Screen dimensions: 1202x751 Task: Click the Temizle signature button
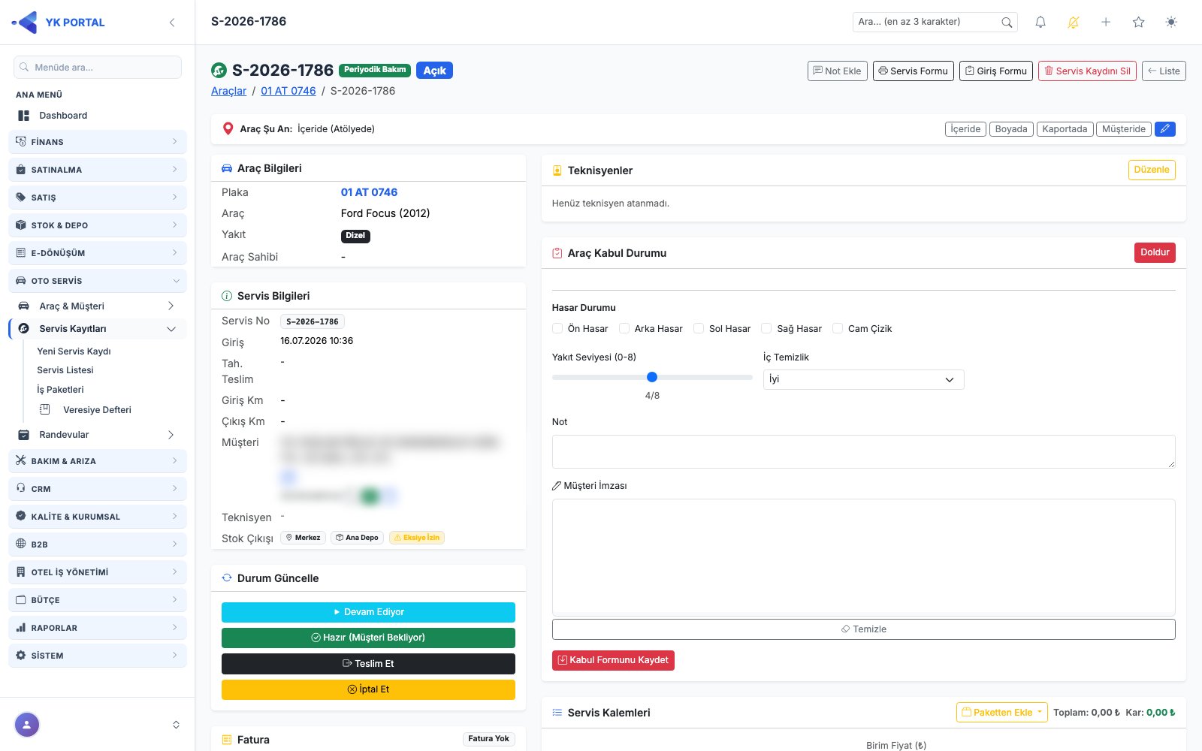863,629
